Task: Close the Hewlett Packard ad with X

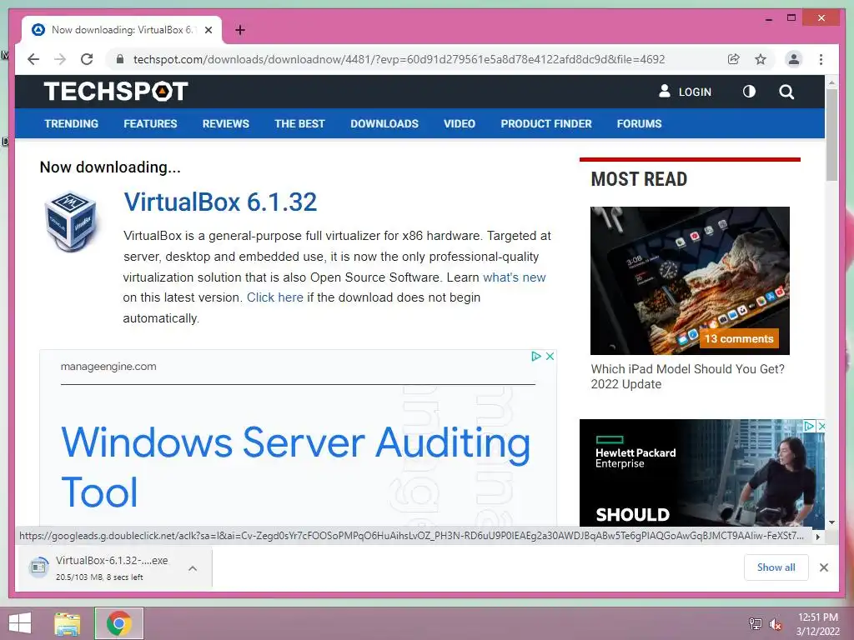Action: (x=821, y=426)
